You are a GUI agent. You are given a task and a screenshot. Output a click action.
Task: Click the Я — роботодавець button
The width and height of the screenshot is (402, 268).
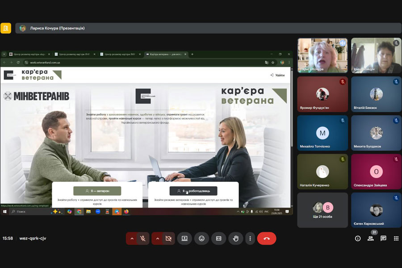193,191
